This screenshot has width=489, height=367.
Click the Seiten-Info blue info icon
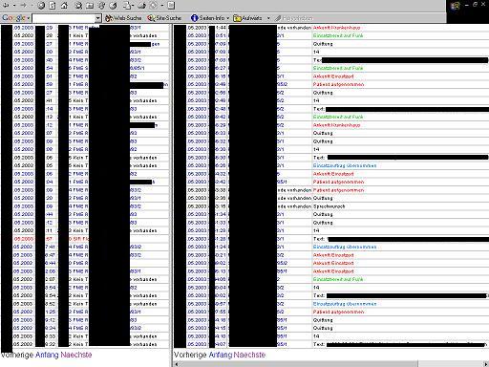point(194,18)
